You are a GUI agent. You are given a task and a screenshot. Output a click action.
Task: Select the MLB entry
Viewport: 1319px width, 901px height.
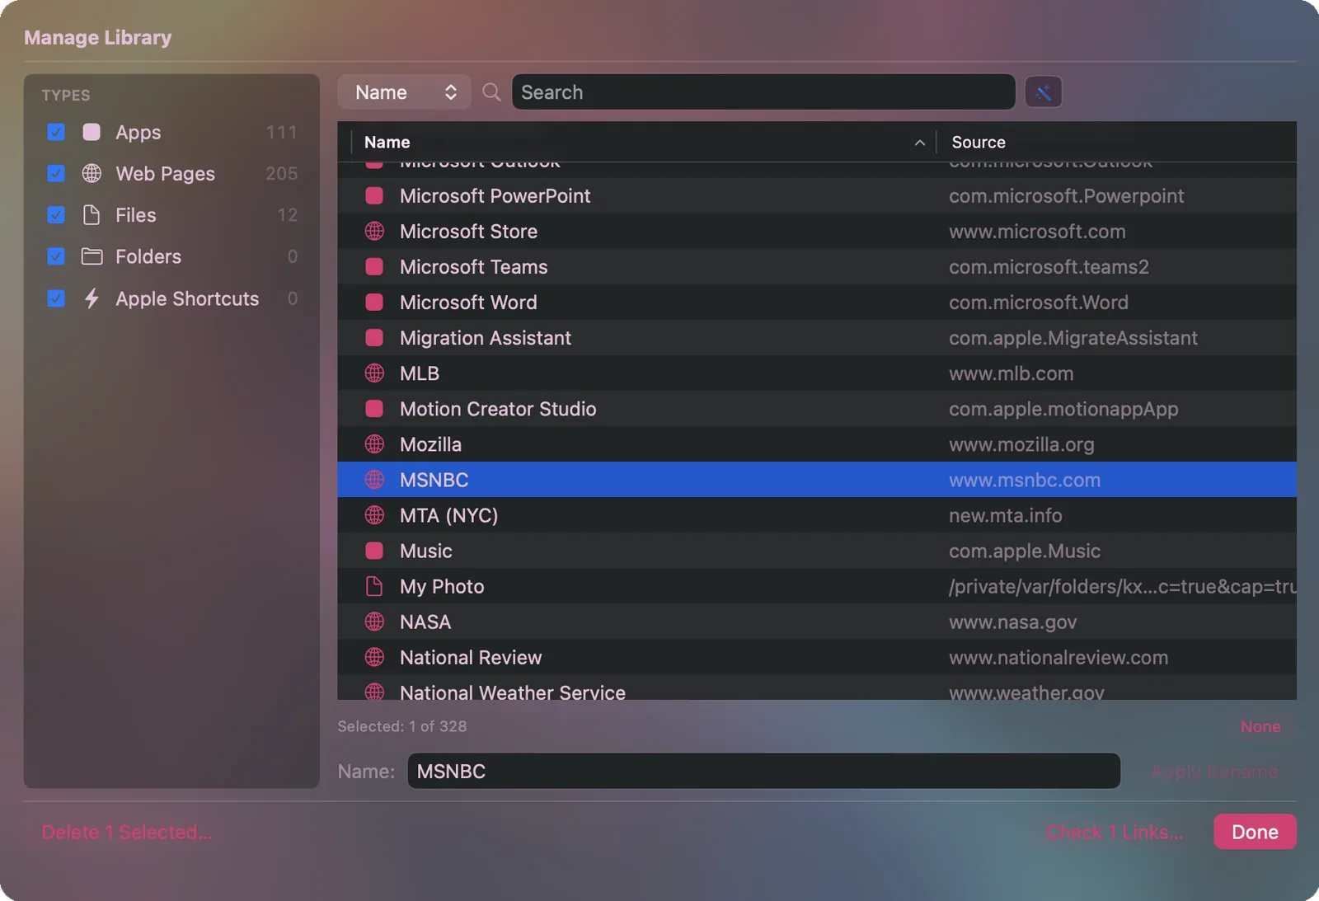[816, 373]
